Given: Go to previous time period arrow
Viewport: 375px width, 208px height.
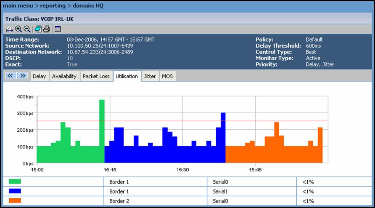Looking at the screenshot, I should 11,76.
